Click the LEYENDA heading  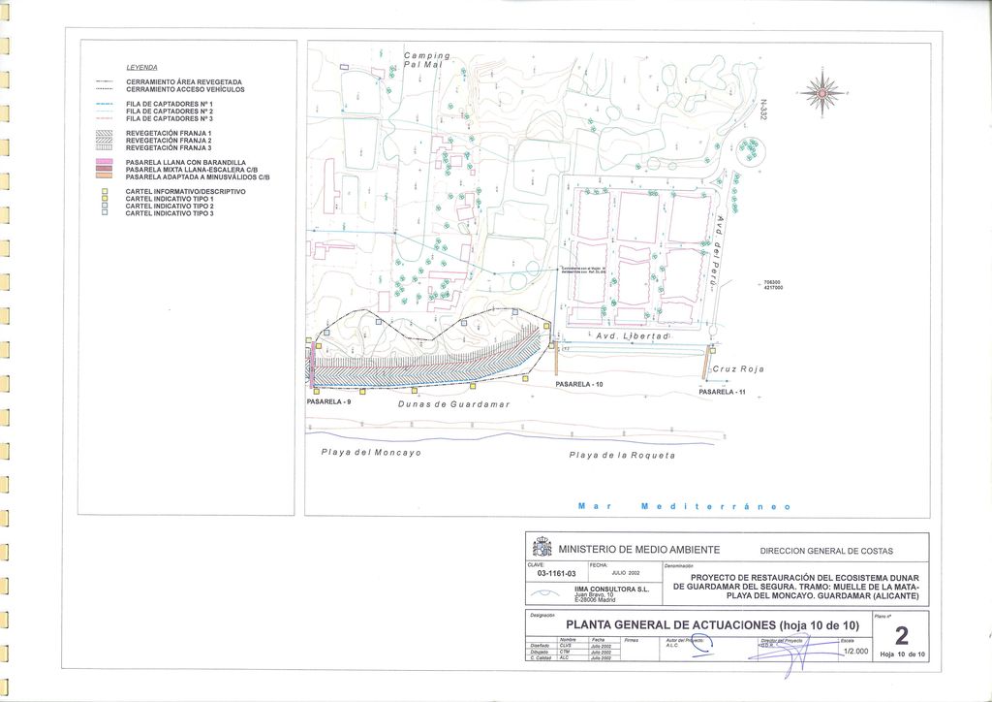tap(142, 67)
